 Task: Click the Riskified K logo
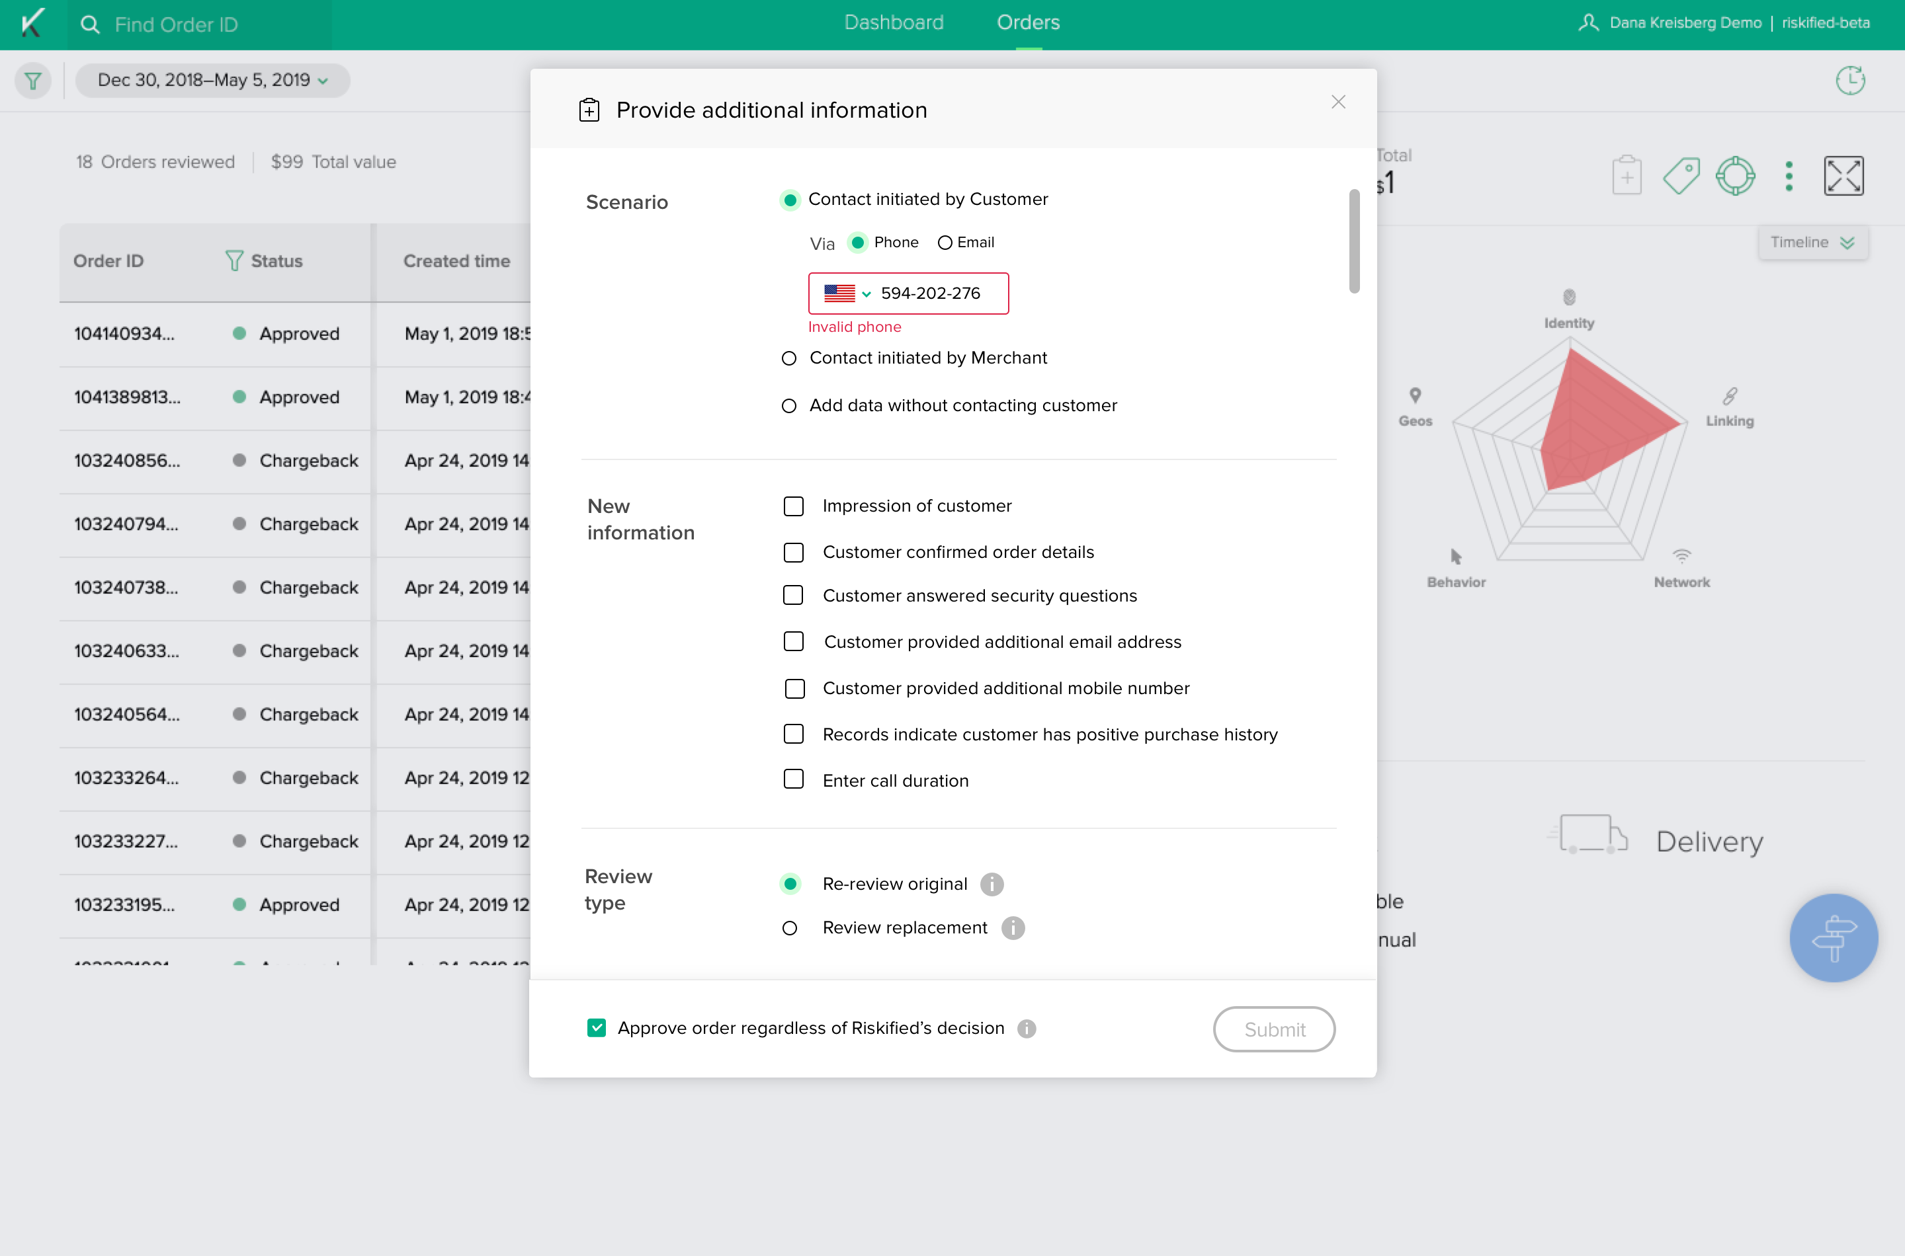pos(32,24)
